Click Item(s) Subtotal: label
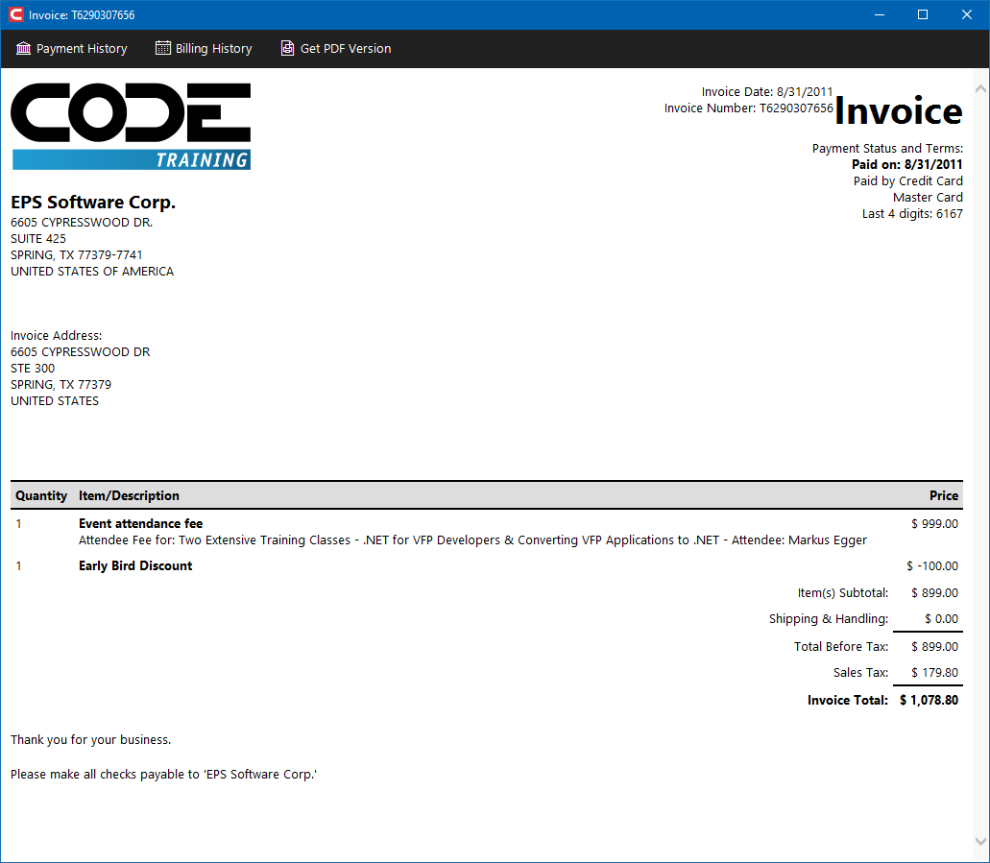The width and height of the screenshot is (990, 863). pyautogui.click(x=842, y=593)
